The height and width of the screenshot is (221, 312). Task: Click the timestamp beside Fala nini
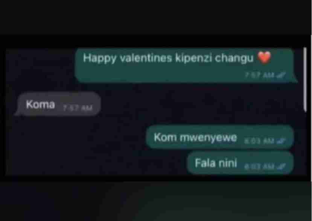point(260,167)
